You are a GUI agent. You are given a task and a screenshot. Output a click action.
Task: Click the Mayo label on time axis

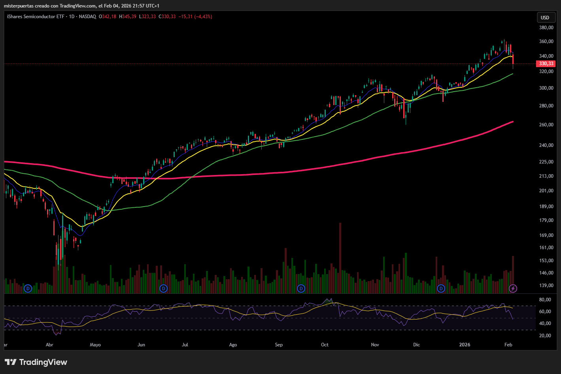[95, 345]
